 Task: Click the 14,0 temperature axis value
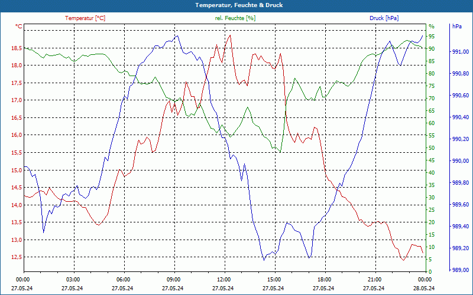coord(17,205)
